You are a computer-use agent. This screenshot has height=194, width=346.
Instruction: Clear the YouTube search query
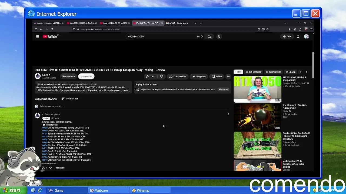click(x=202, y=36)
